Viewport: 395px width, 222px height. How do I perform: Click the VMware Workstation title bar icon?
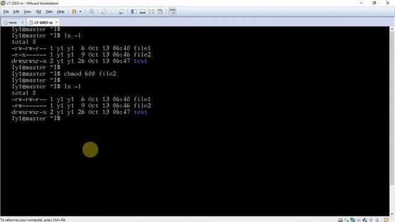tap(3, 3)
